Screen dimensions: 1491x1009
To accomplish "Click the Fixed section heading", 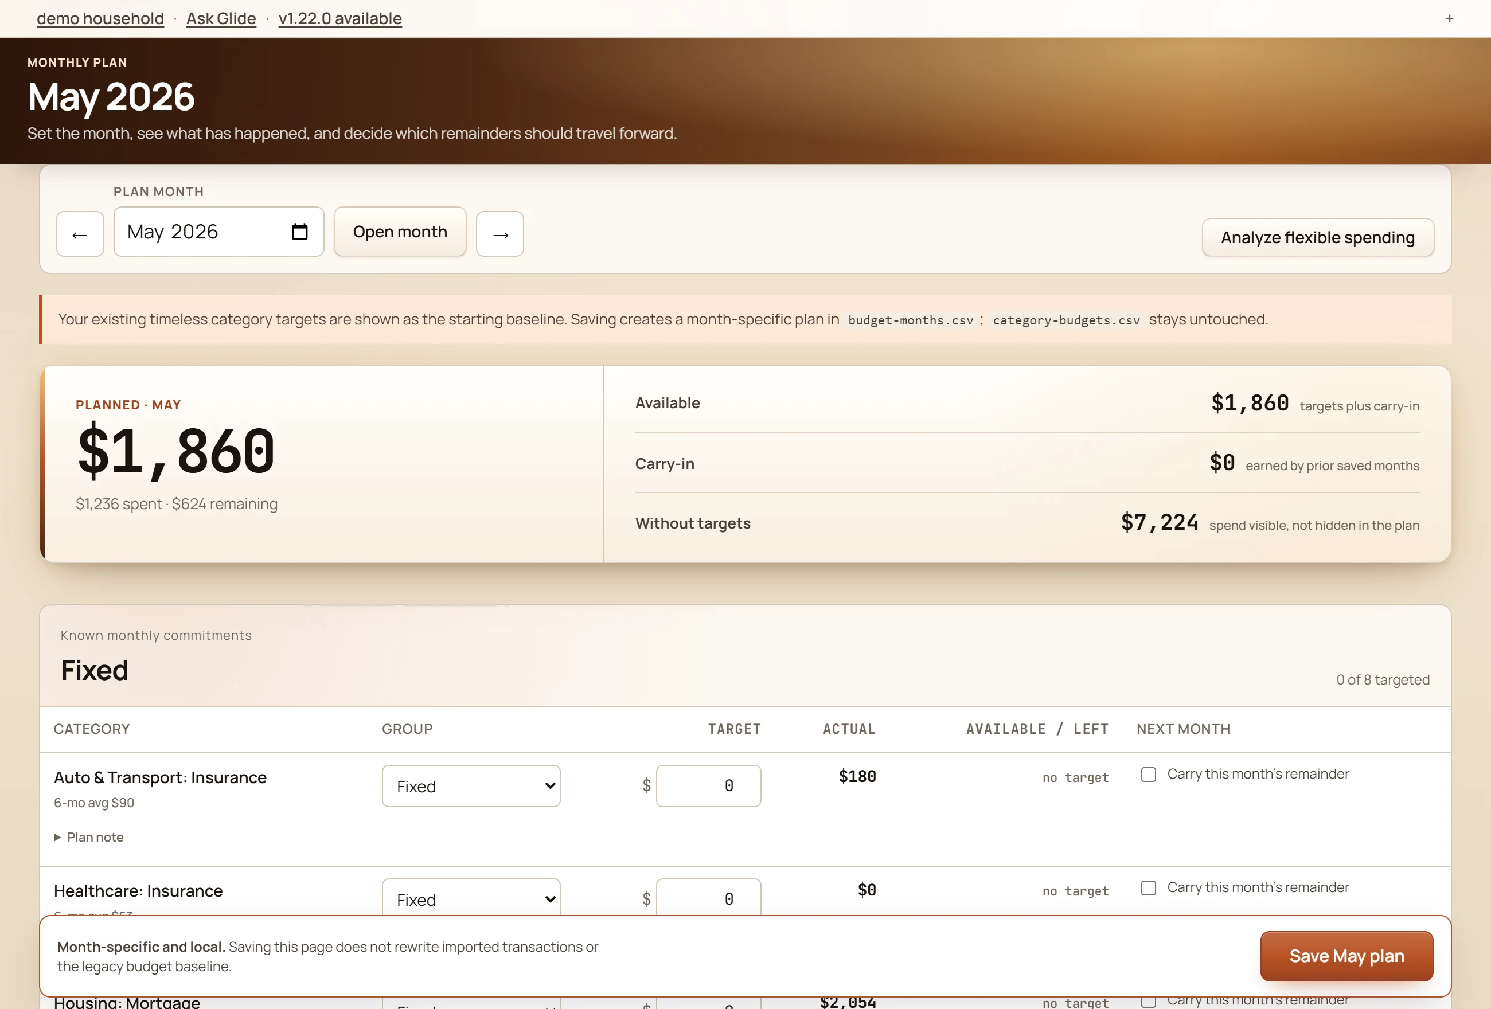I will (x=94, y=670).
